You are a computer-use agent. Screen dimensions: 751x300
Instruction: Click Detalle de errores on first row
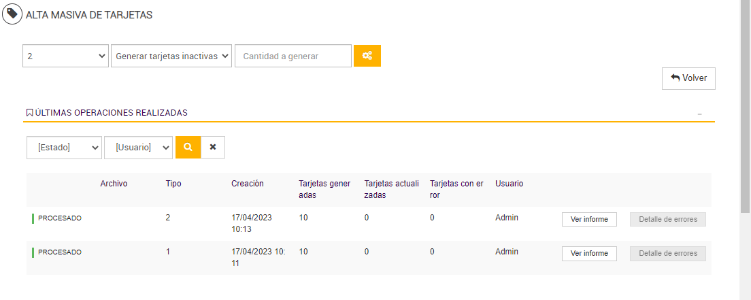[668, 219]
